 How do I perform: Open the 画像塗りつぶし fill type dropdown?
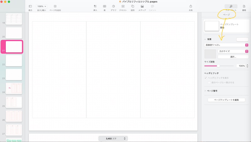point(226,45)
